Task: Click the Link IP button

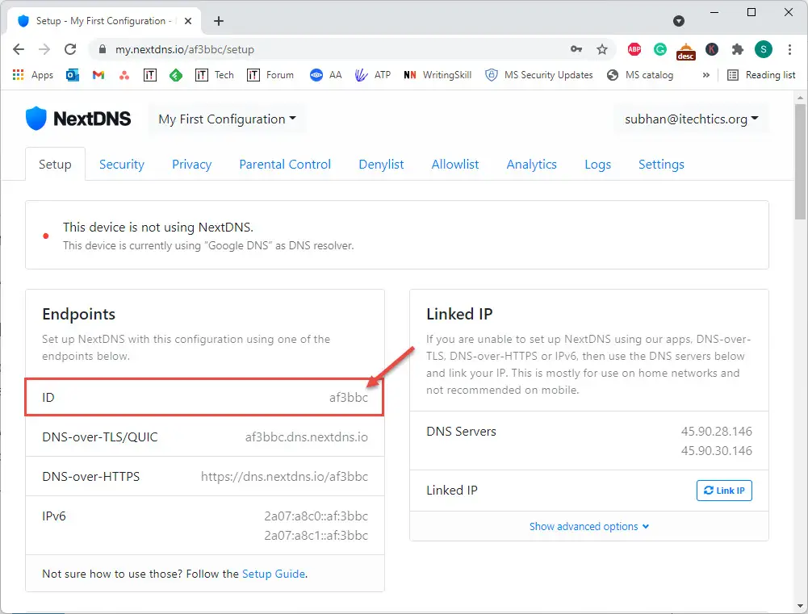Action: click(724, 491)
